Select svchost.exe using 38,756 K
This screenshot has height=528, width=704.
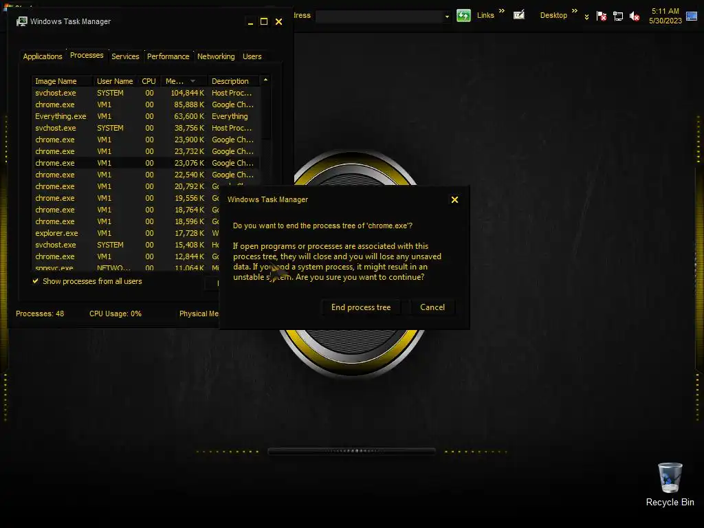(x=146, y=128)
